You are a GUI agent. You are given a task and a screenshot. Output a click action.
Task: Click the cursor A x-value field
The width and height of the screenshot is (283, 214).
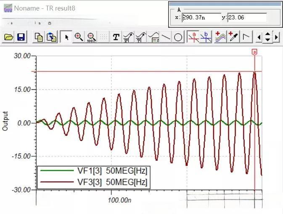pyautogui.click(x=201, y=18)
